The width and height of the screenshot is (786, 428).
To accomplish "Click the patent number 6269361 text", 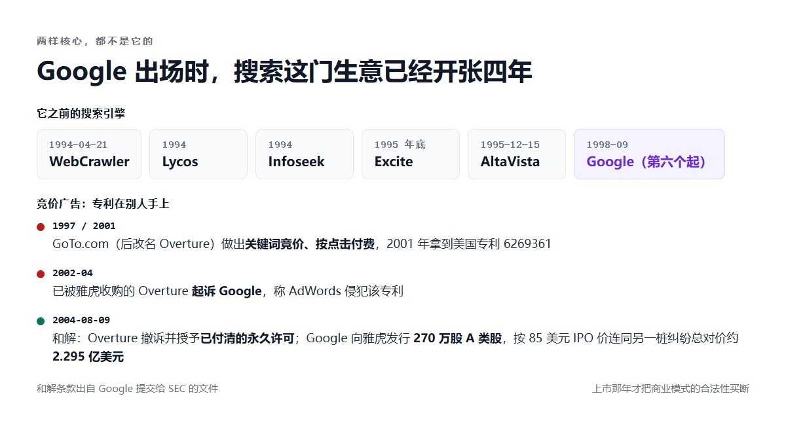I will (x=527, y=244).
